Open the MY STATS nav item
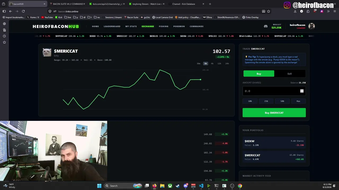This screenshot has width=339, height=190. click(131, 26)
